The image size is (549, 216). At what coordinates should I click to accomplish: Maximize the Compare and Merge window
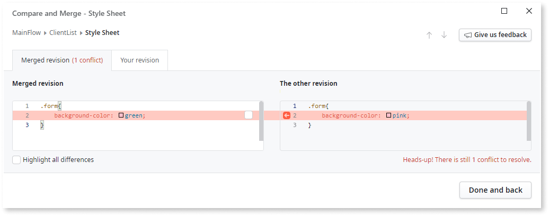(x=504, y=11)
